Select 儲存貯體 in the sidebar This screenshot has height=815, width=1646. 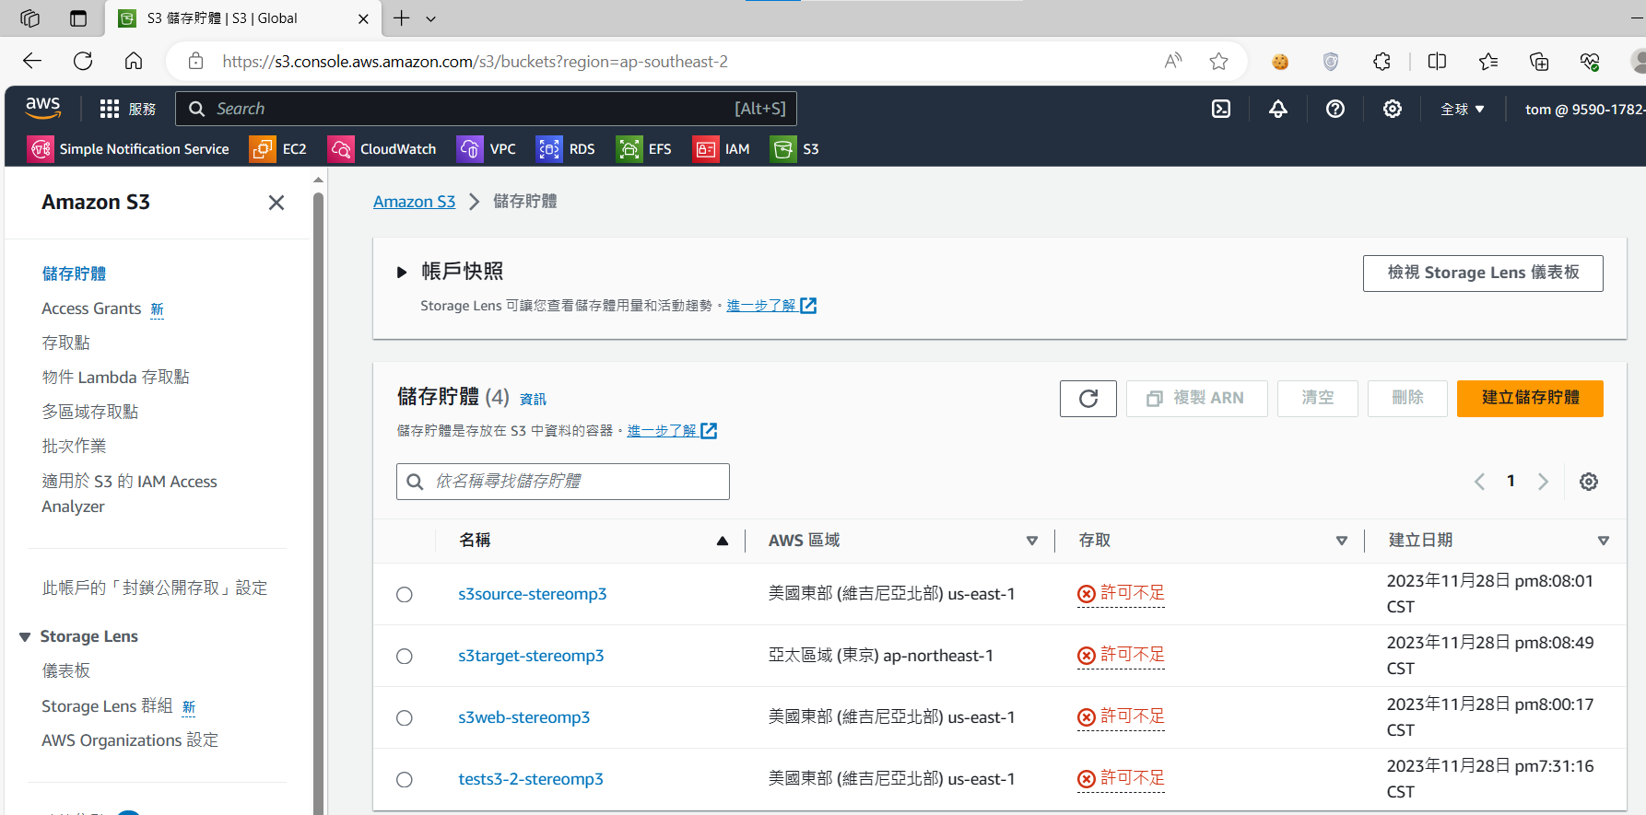click(74, 274)
